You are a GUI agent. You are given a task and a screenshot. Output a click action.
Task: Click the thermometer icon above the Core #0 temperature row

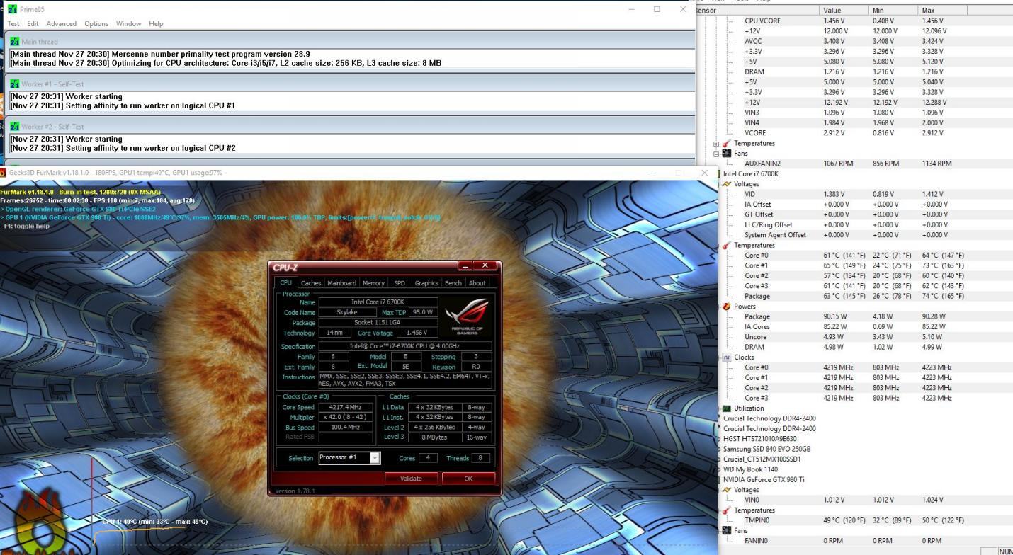click(x=726, y=246)
